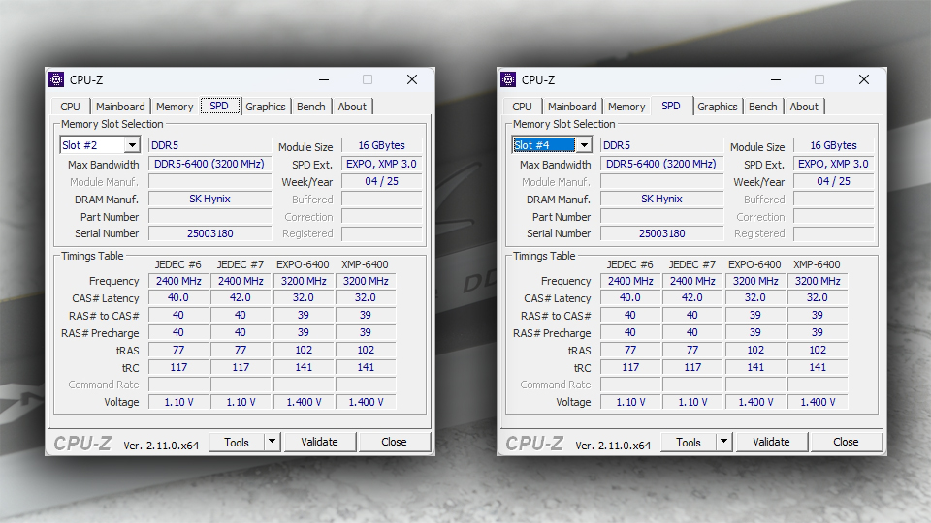The width and height of the screenshot is (931, 523).
Task: Minimize the right CPU-Z window
Action: coord(776,79)
